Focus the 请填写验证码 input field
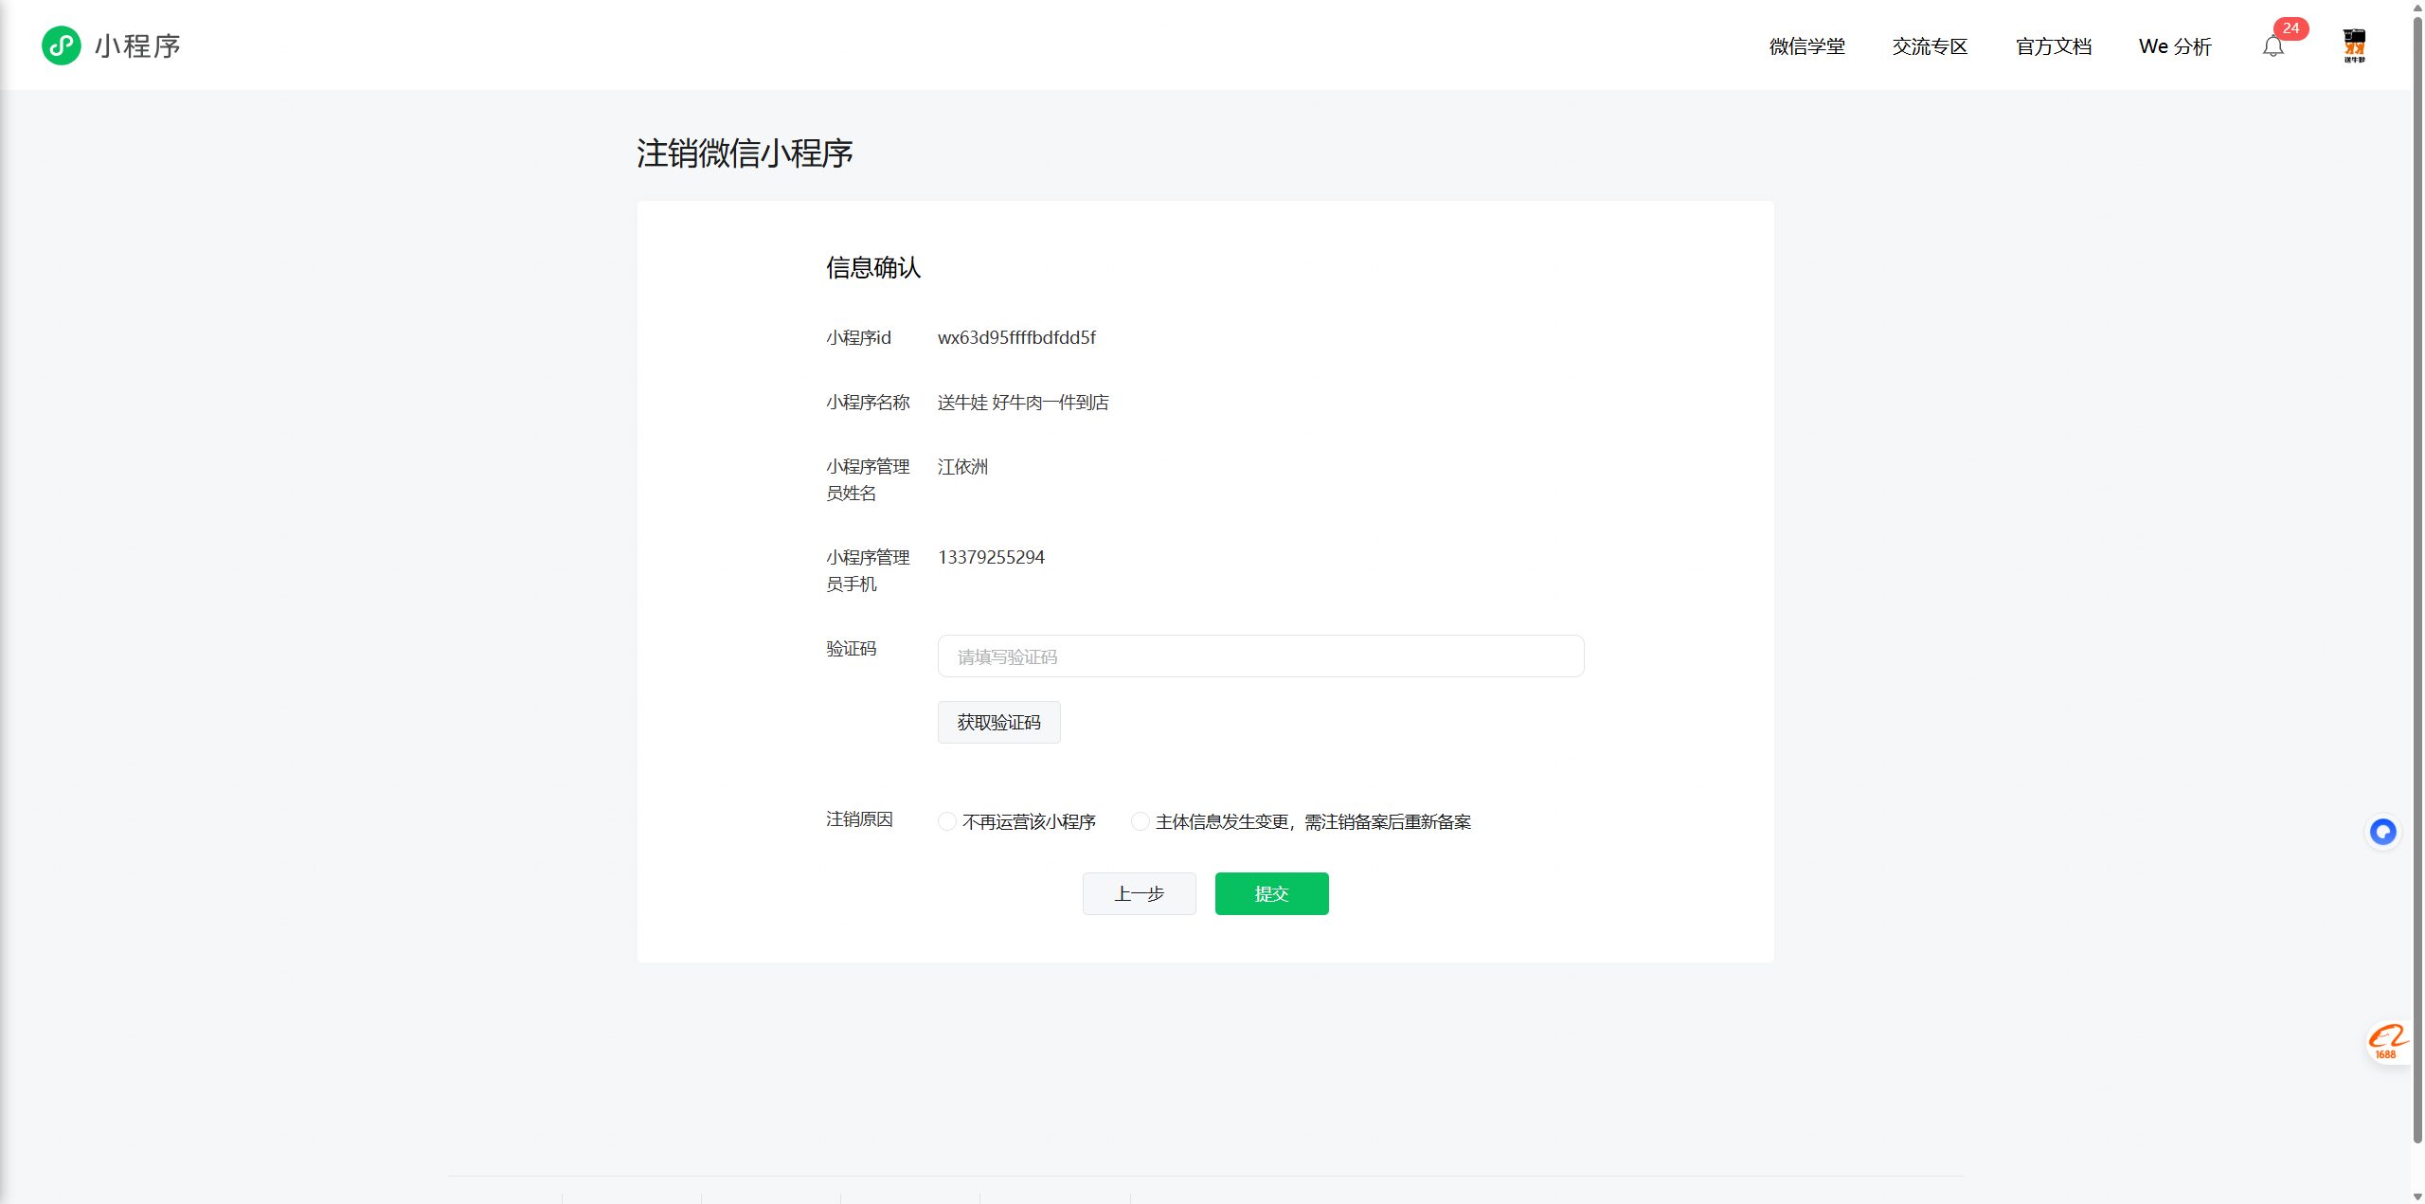The height and width of the screenshot is (1204, 2425). coord(1260,656)
